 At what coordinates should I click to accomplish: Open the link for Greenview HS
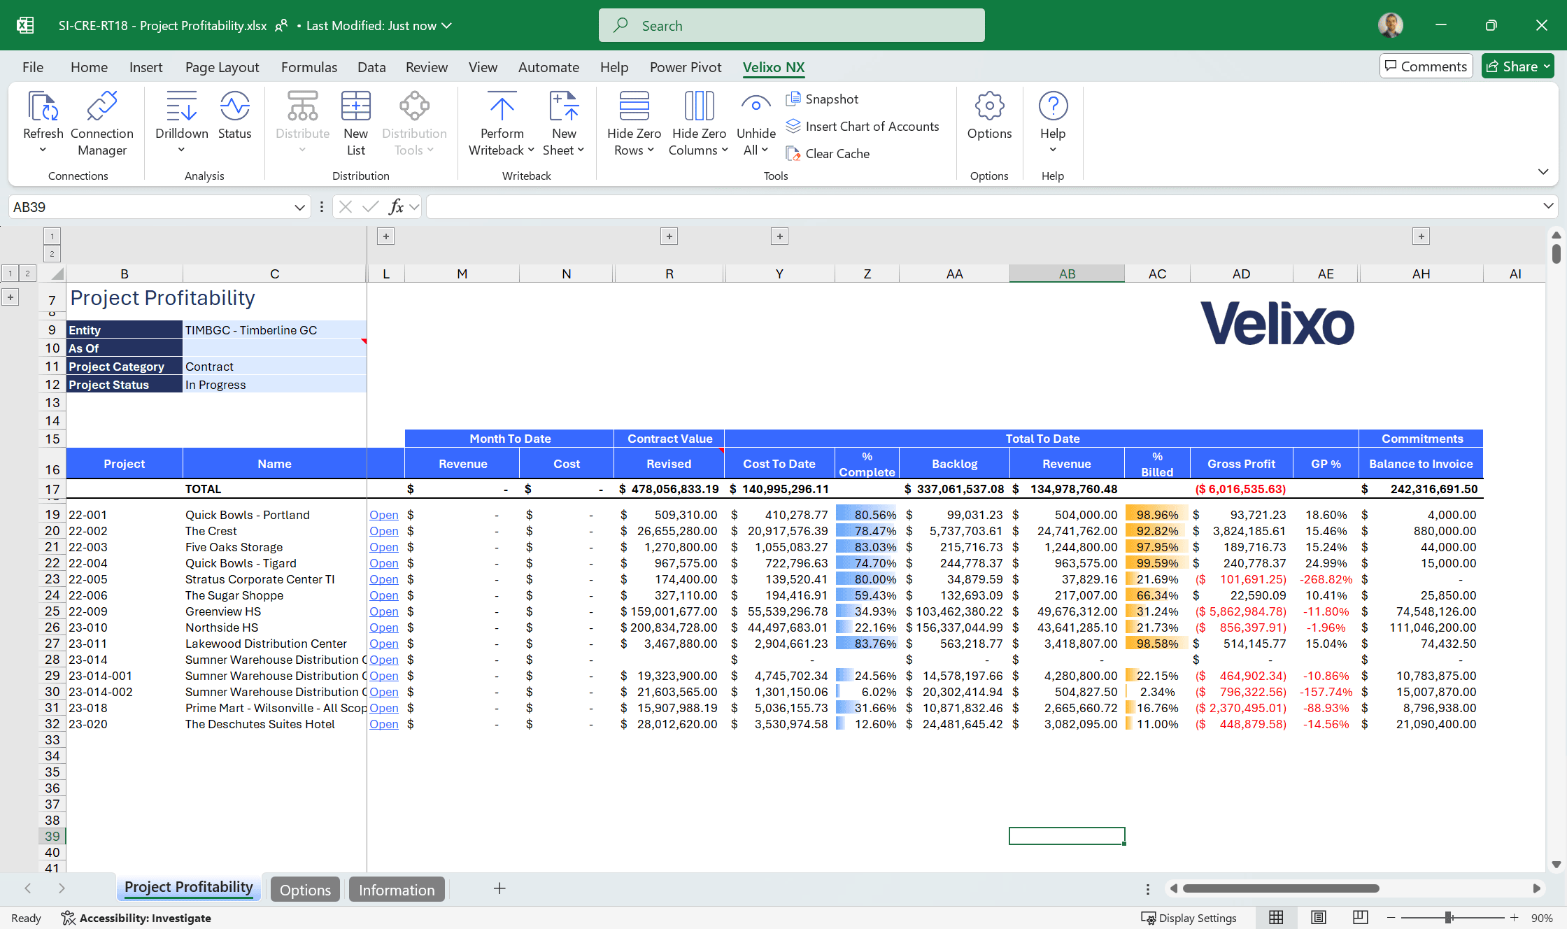(384, 611)
